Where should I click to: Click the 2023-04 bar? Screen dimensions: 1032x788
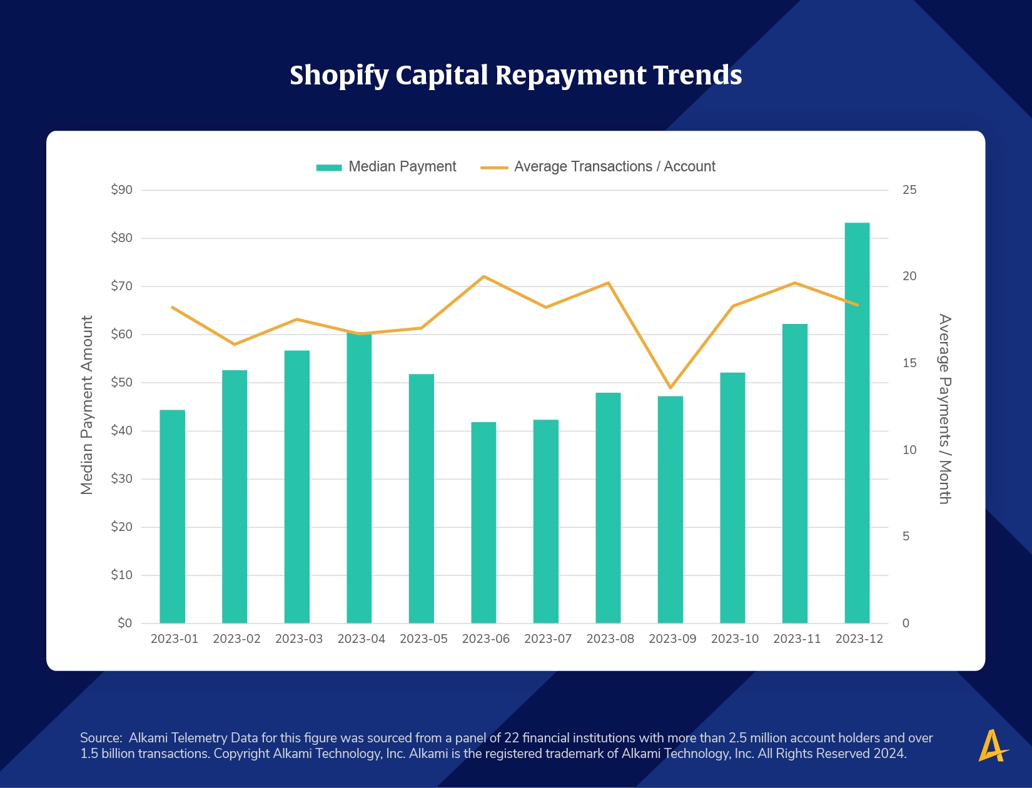pos(359,477)
